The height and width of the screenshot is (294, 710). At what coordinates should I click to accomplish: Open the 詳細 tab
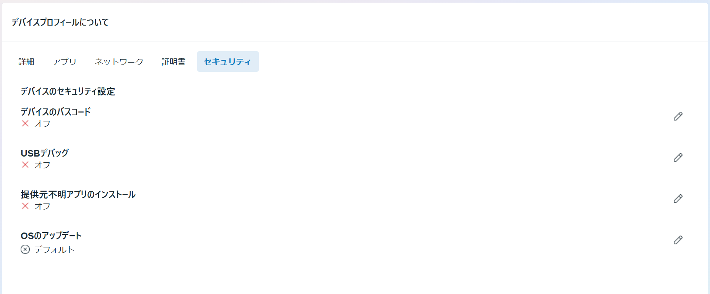pyautogui.click(x=26, y=61)
